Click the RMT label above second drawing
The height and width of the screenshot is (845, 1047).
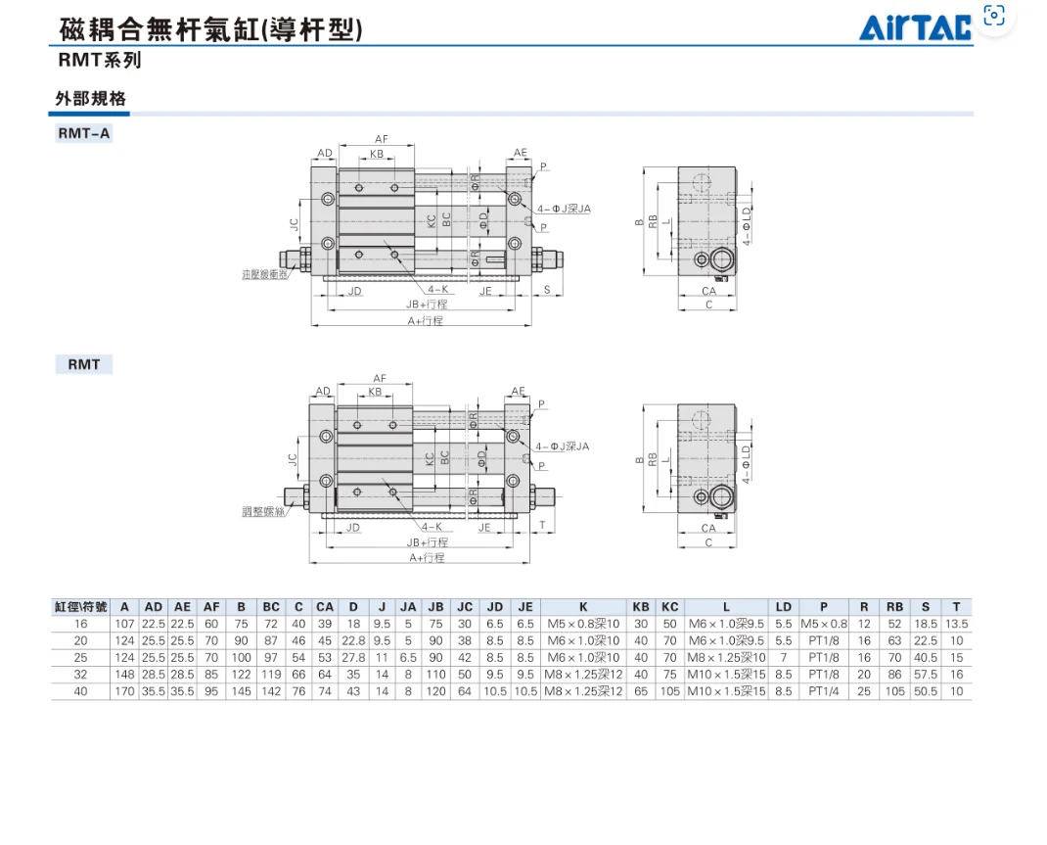pyautogui.click(x=83, y=364)
